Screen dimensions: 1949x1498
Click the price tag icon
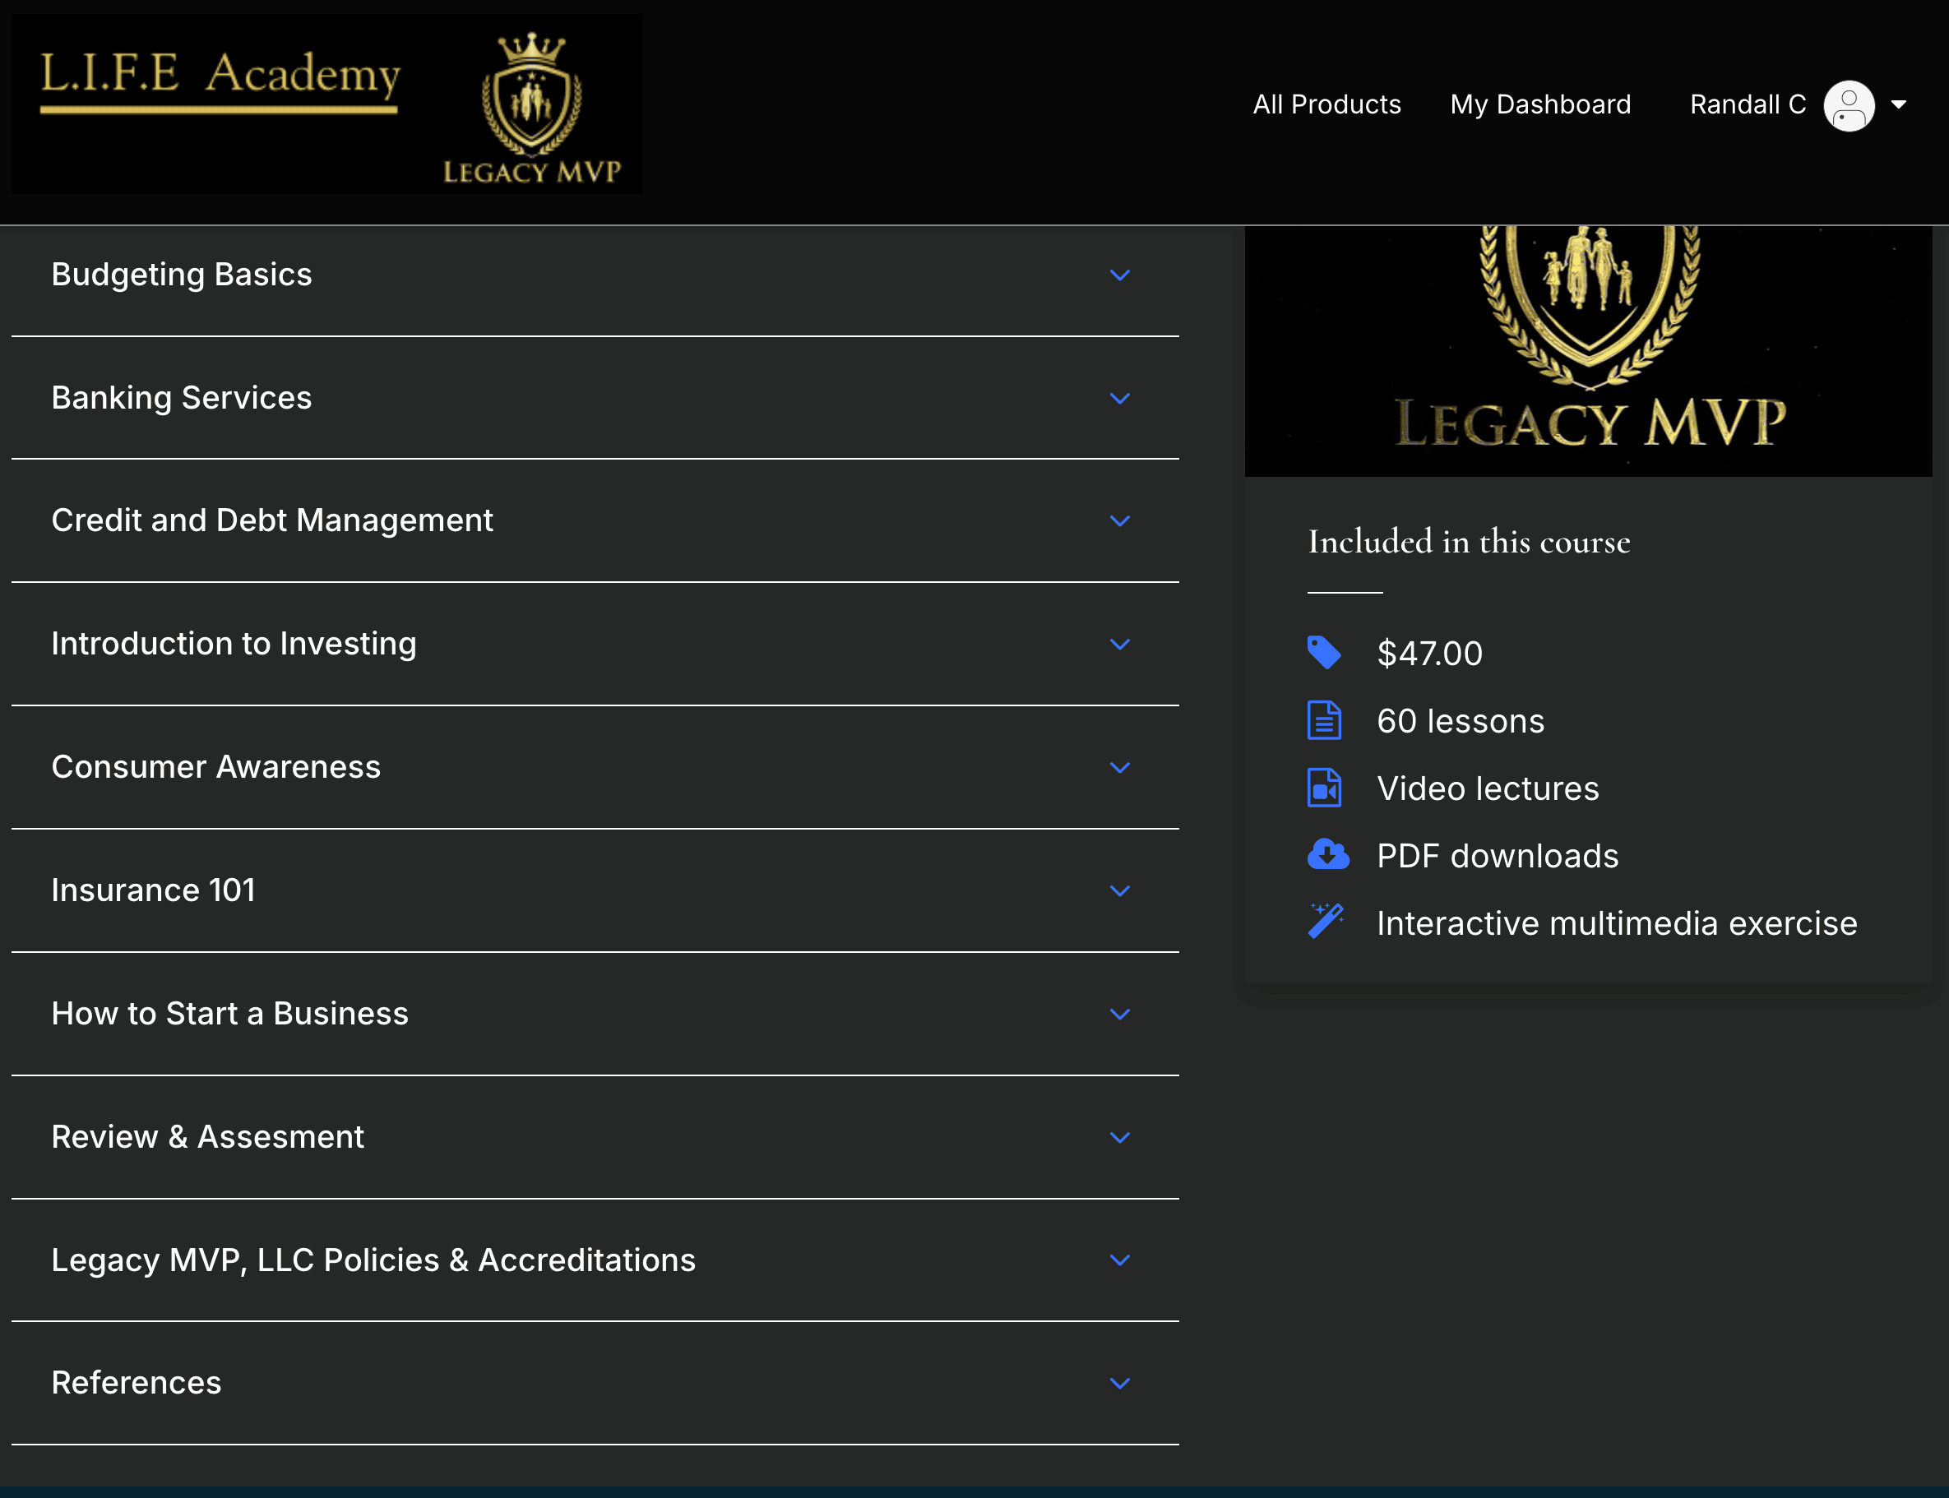pyautogui.click(x=1324, y=653)
